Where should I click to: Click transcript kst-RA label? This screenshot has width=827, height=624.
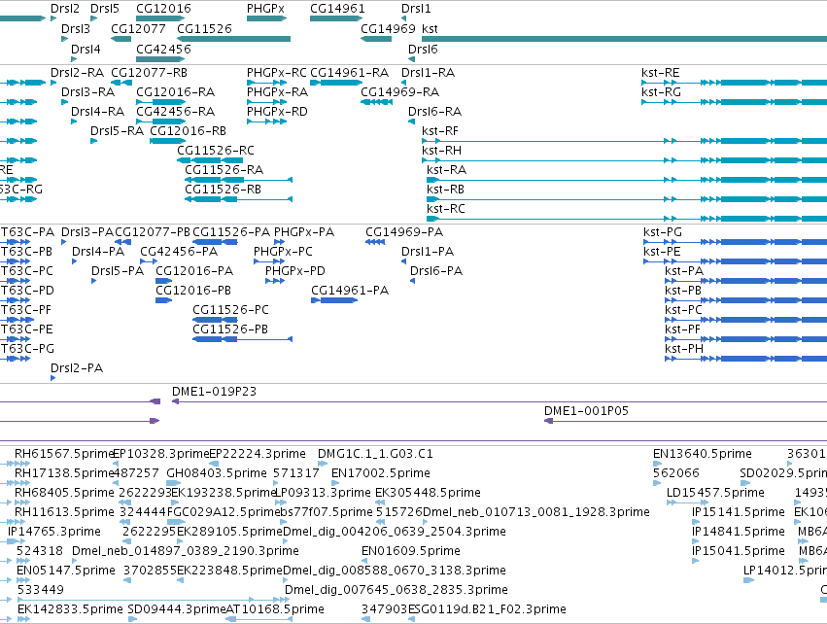click(x=447, y=170)
